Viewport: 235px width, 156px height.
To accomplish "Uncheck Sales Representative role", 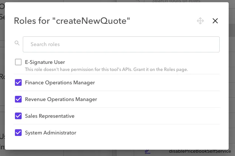I will (18, 116).
